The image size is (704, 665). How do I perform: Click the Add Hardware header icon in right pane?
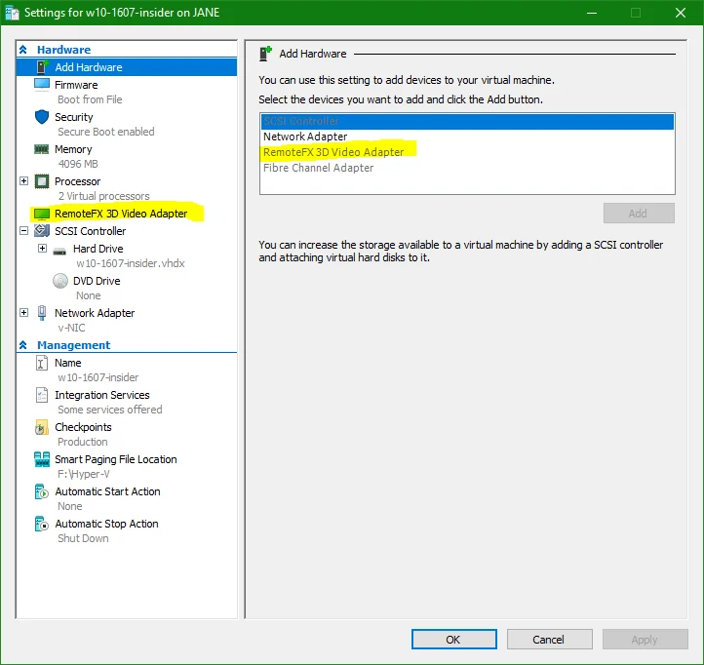[x=266, y=54]
